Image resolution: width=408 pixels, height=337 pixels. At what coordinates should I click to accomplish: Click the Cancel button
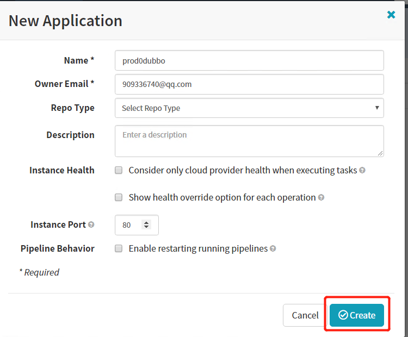coord(305,315)
